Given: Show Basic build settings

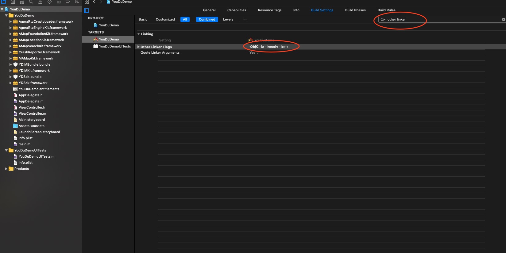Looking at the screenshot, I should pos(143,19).
